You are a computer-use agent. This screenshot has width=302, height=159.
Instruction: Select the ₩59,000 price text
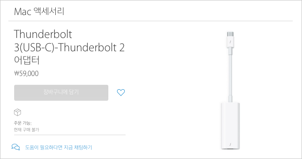pyautogui.click(x=27, y=73)
